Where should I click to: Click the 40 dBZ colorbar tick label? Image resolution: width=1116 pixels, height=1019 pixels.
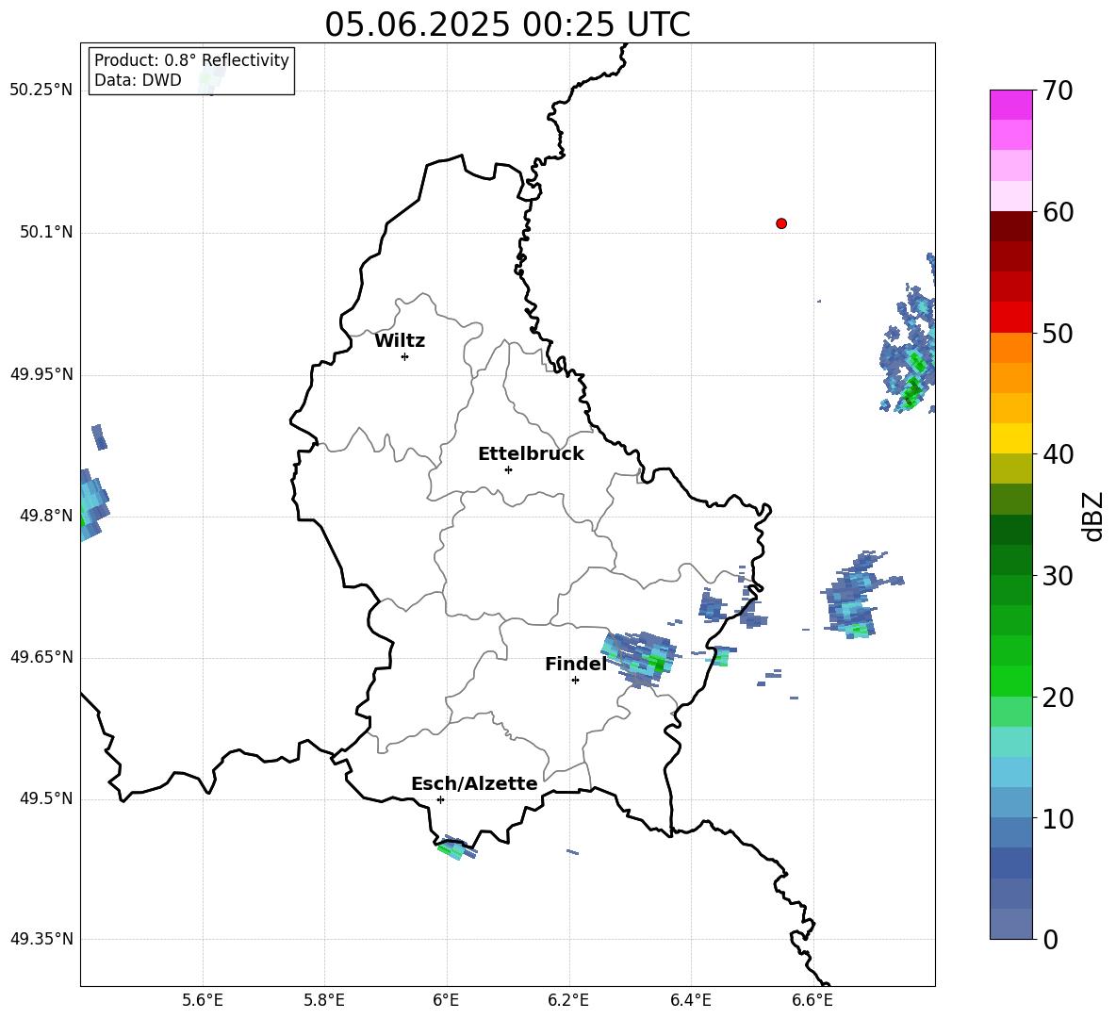[1058, 454]
